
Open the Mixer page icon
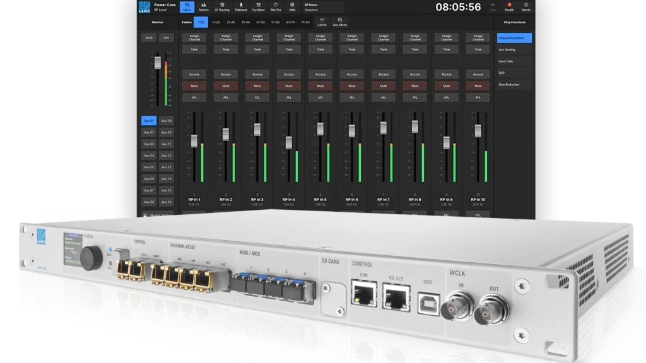point(187,6)
